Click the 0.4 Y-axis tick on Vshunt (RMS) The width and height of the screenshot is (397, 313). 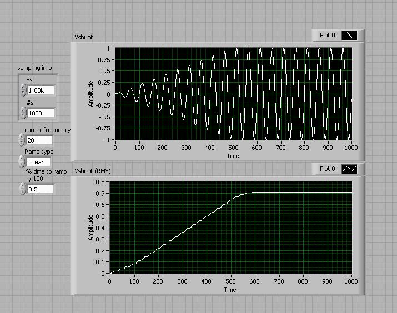point(100,228)
